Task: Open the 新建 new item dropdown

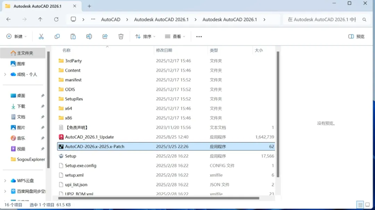Action: point(16,36)
